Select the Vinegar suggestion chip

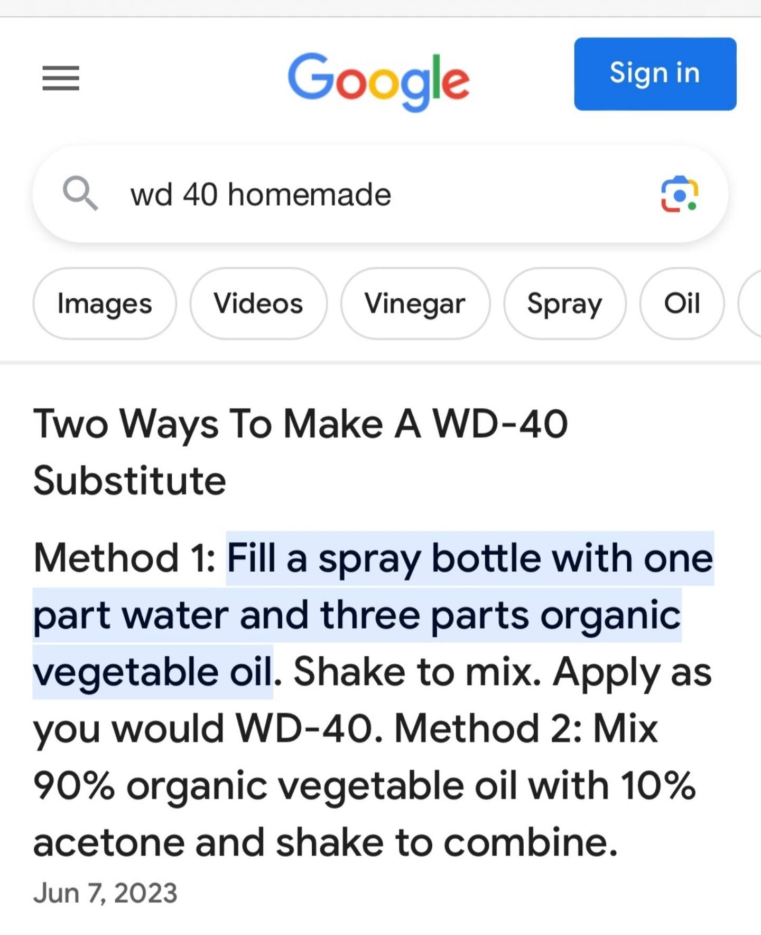click(415, 304)
